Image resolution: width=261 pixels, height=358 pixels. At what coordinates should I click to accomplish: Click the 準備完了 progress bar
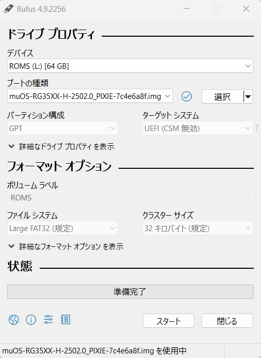click(130, 292)
